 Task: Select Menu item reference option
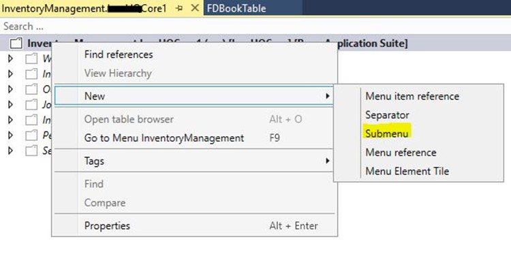pos(412,96)
